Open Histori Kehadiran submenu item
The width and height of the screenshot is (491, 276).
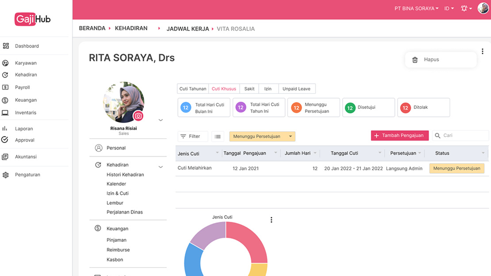point(125,175)
